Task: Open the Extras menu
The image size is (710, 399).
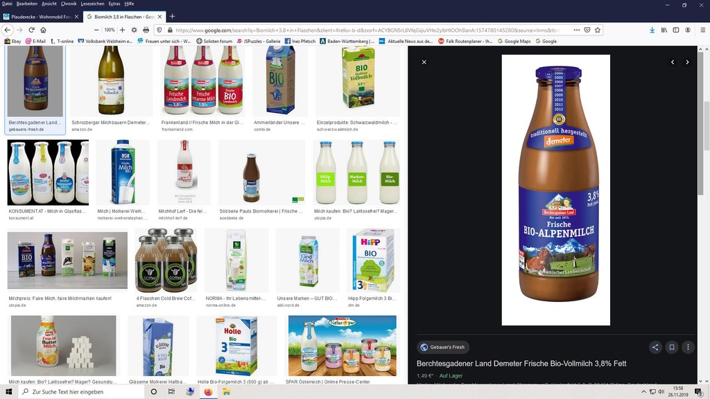Action: [x=114, y=3]
